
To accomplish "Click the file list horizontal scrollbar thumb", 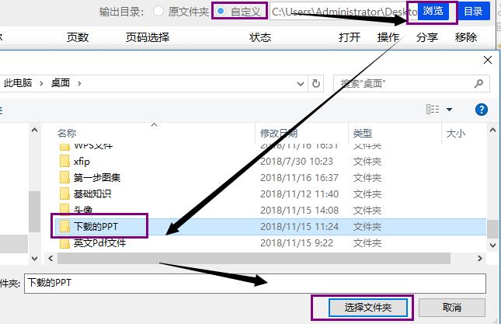I will [x=254, y=258].
